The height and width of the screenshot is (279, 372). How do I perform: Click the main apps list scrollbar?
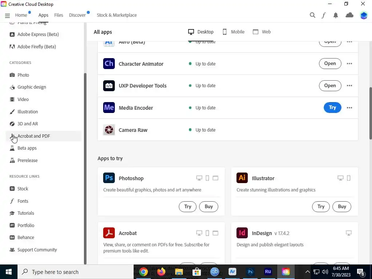(x=371, y=113)
